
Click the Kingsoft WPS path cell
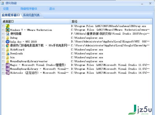coord(110,42)
